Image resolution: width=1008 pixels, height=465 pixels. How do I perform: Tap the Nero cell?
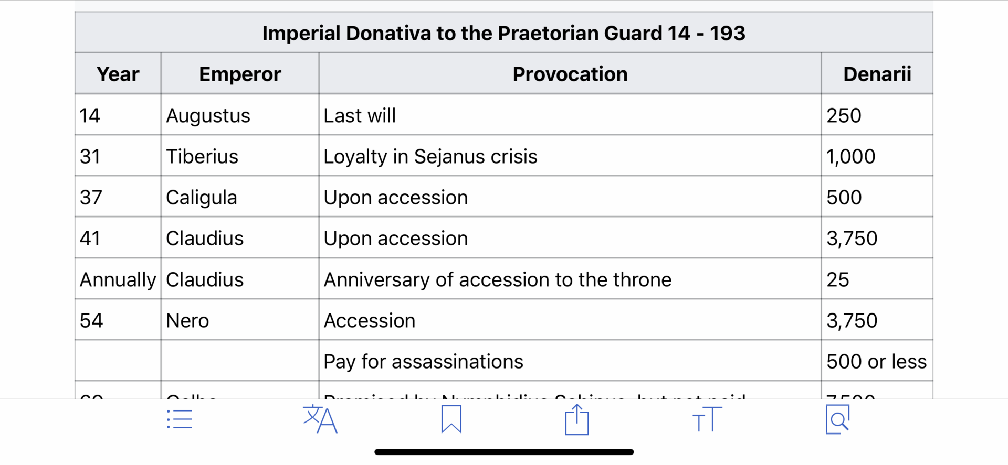click(x=240, y=320)
